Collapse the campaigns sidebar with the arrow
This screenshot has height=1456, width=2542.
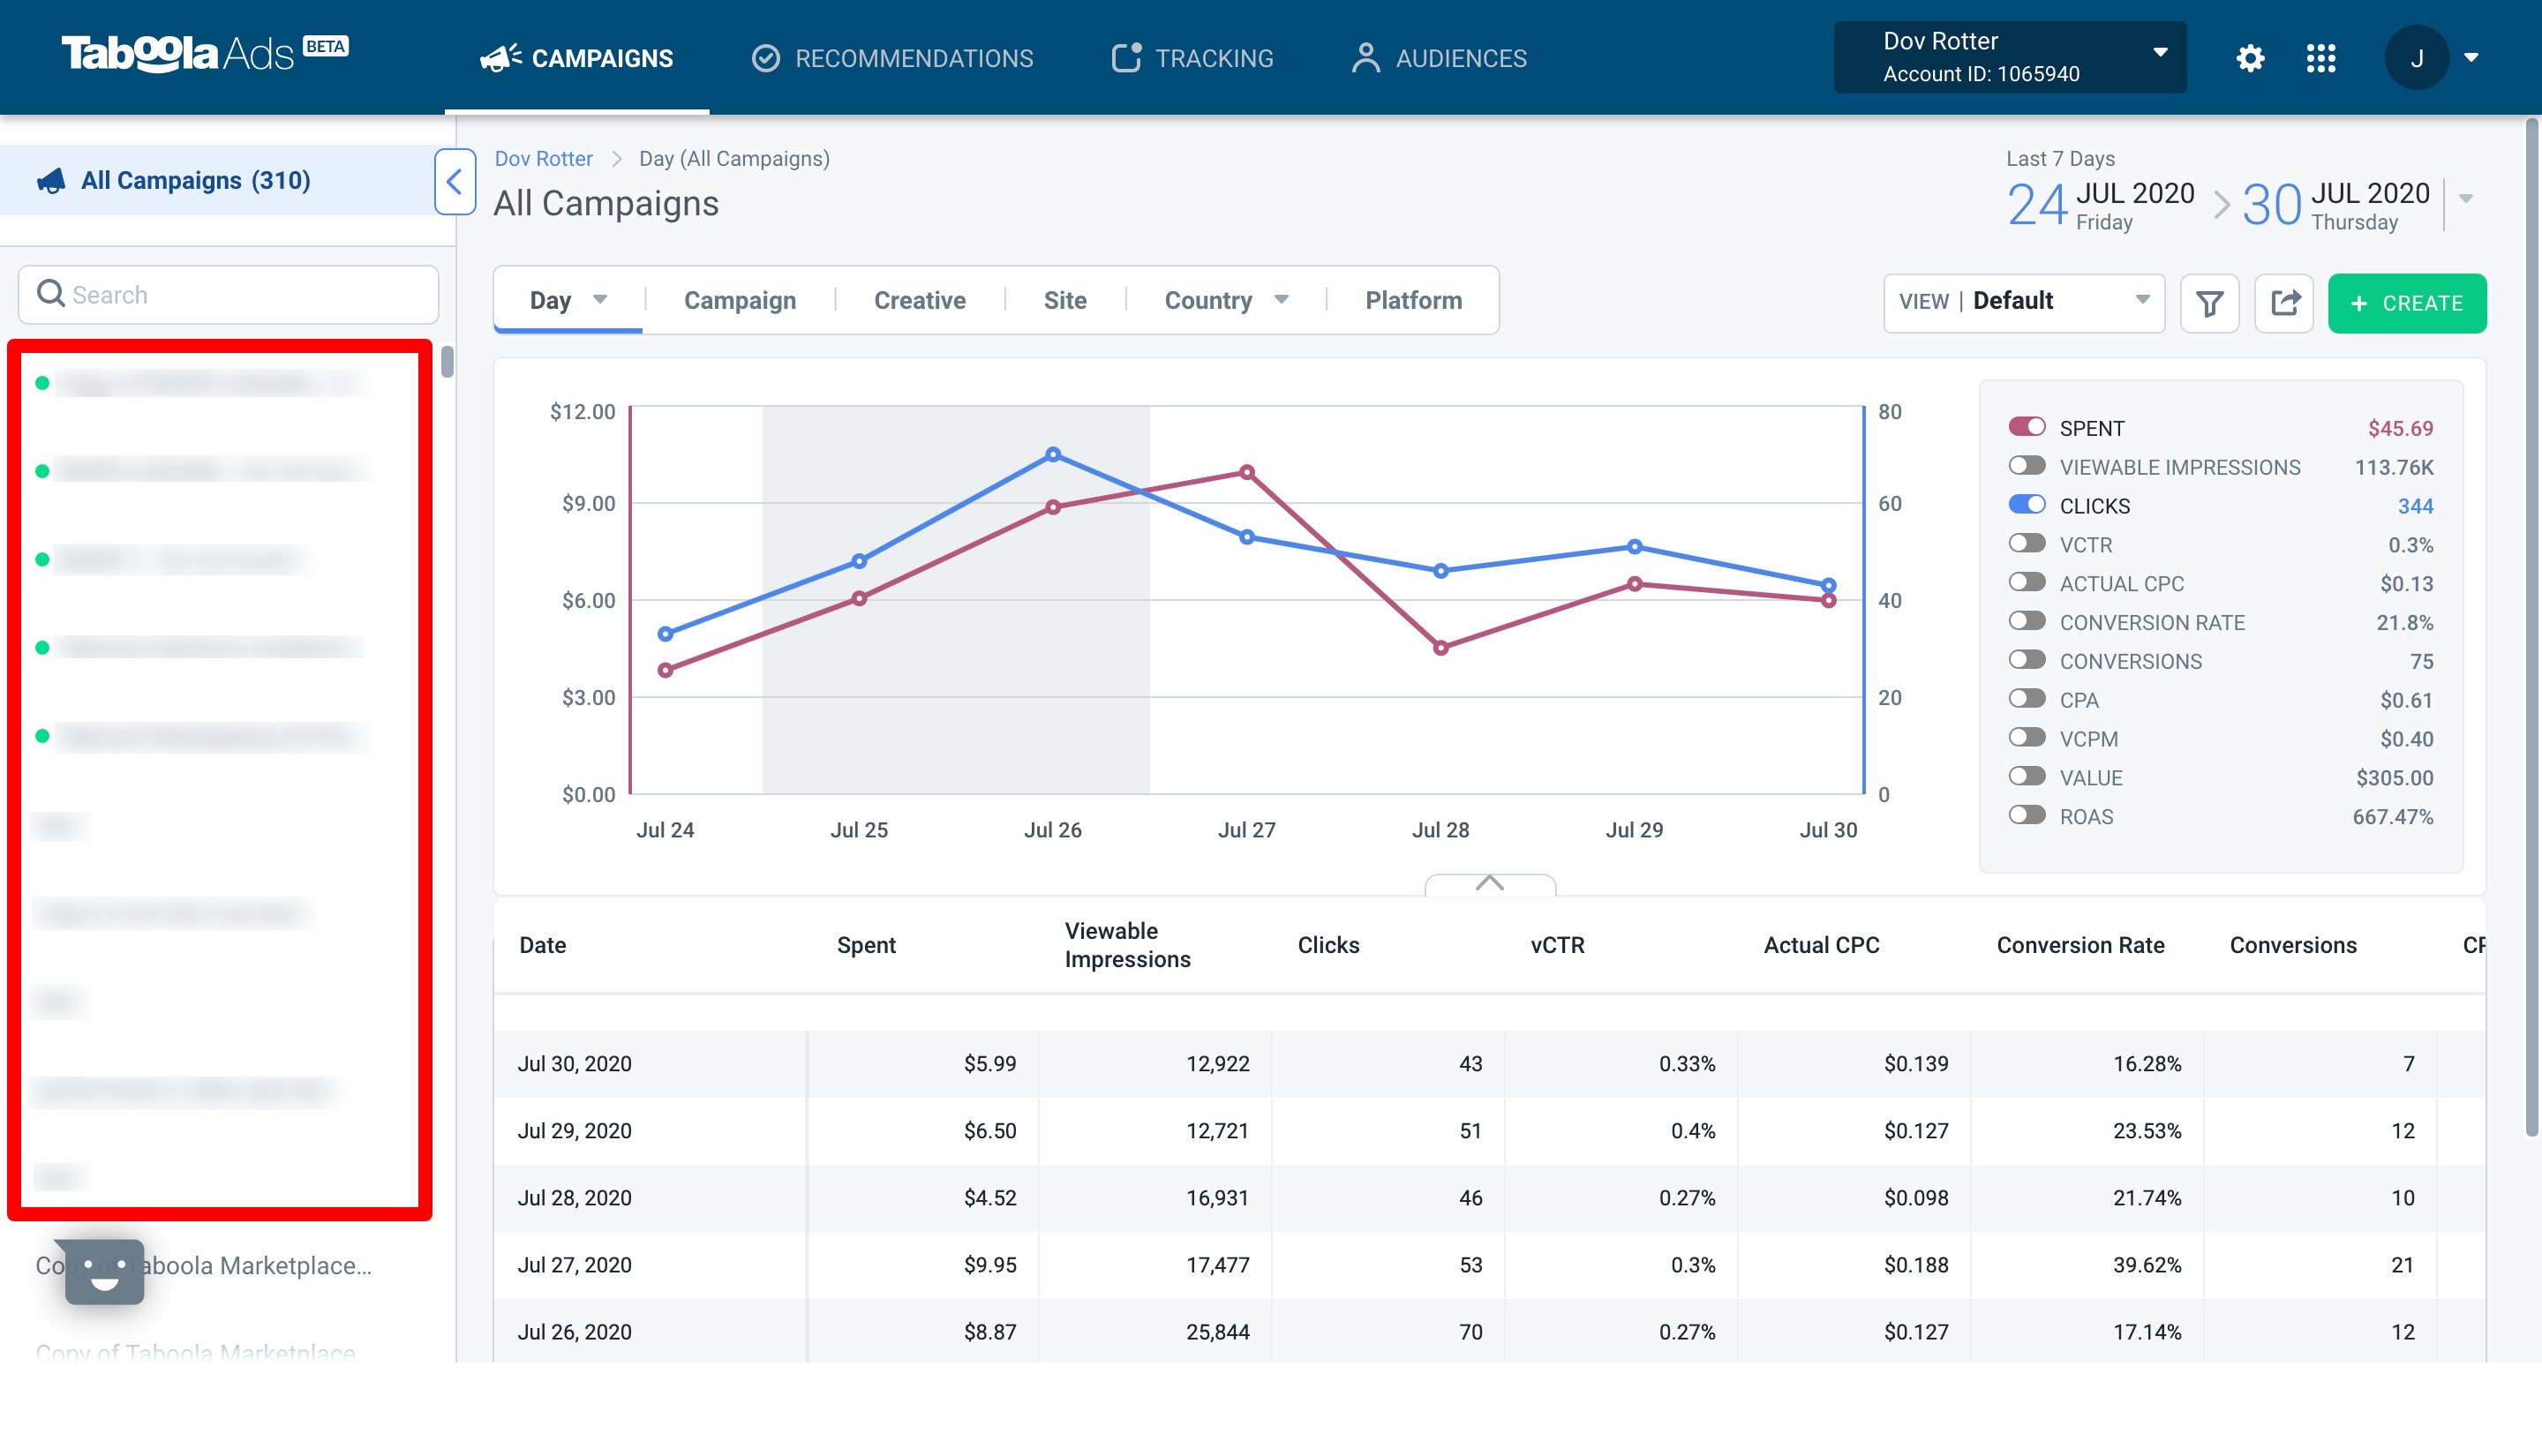(x=454, y=182)
